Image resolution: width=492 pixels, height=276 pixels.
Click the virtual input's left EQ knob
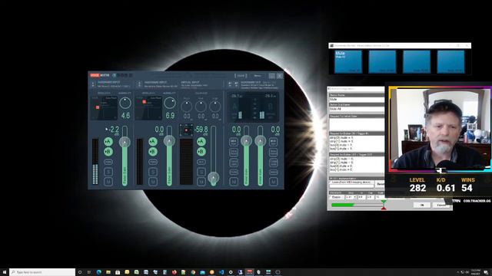point(186,107)
